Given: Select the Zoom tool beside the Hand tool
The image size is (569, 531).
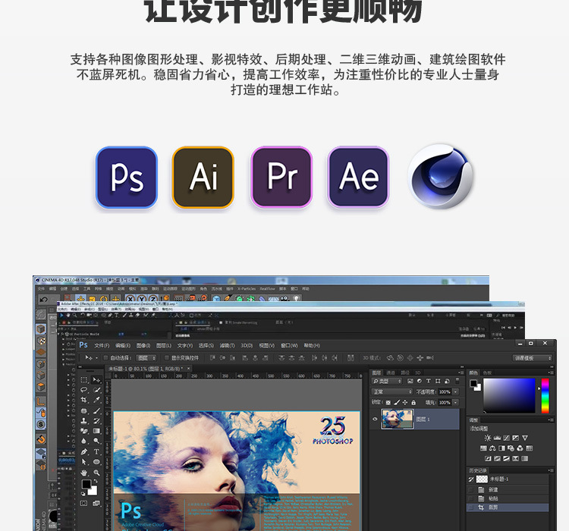Looking at the screenshot, I should pyautogui.click(x=96, y=473).
